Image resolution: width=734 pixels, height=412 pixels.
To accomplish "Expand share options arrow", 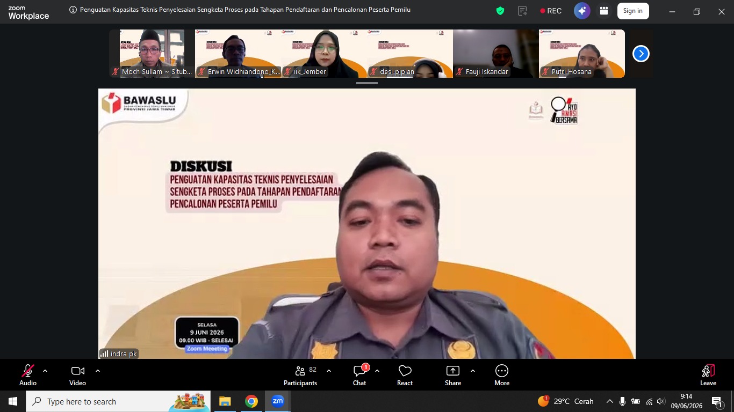I will (473, 371).
